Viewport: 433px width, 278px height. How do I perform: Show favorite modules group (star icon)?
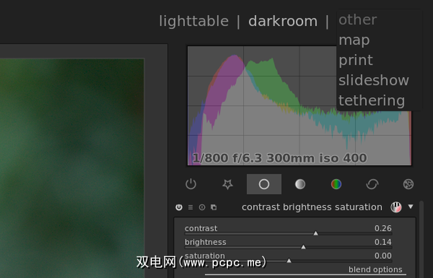click(x=227, y=184)
